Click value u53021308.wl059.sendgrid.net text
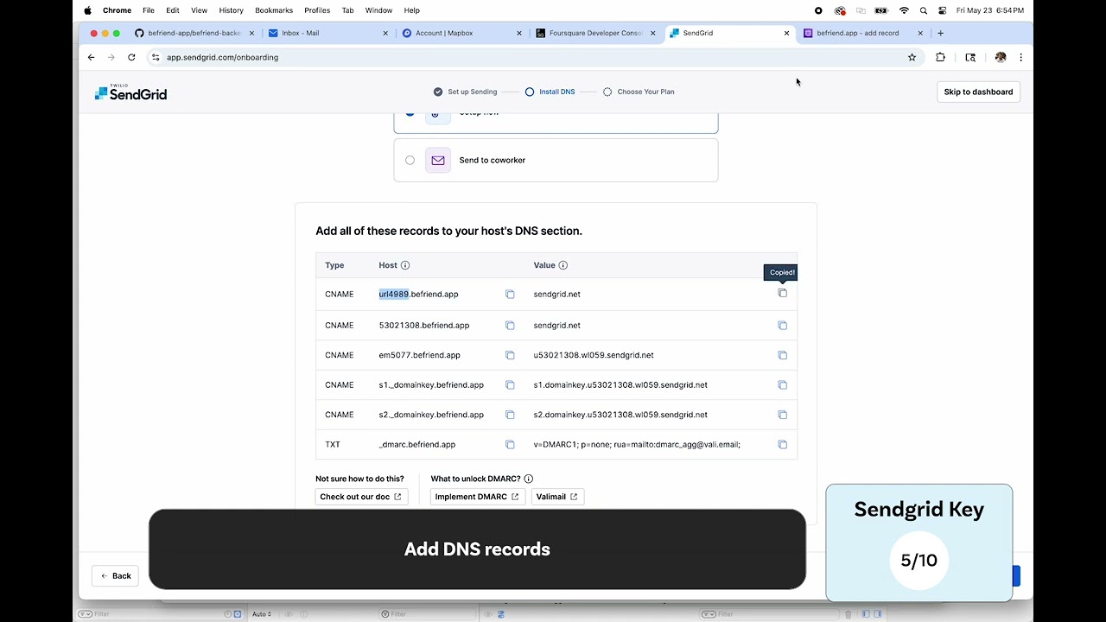 pyautogui.click(x=594, y=355)
